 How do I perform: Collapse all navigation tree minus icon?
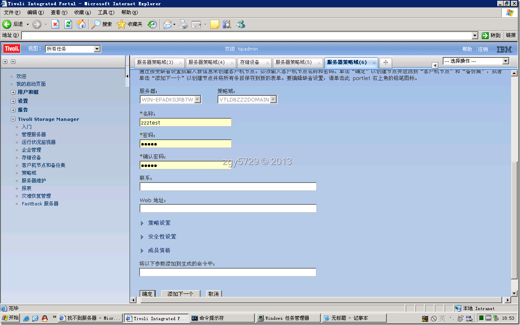[x=13, y=62]
